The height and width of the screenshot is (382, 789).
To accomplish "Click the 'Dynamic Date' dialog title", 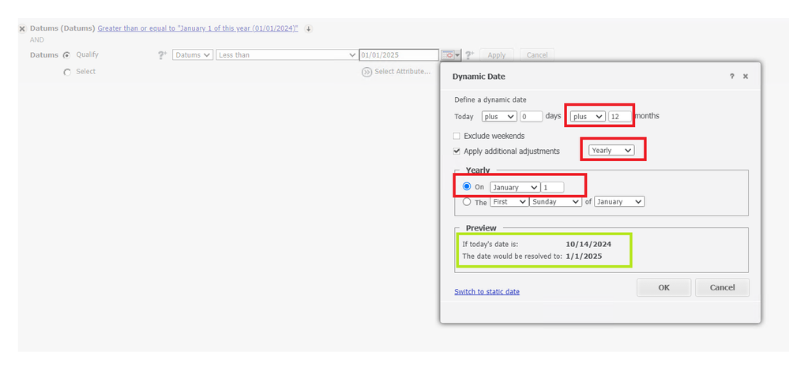I will 479,77.
